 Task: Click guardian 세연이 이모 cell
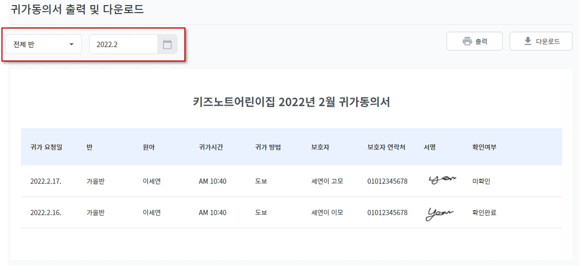327,213
